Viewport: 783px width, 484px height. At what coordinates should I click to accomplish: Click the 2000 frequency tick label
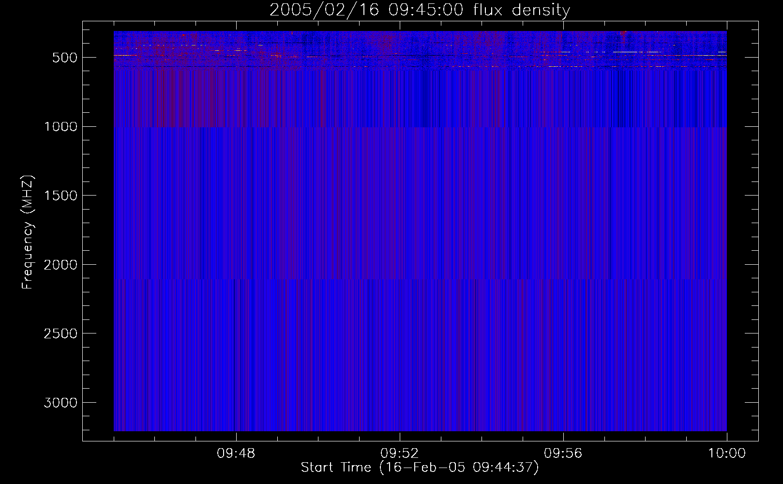[x=60, y=265]
